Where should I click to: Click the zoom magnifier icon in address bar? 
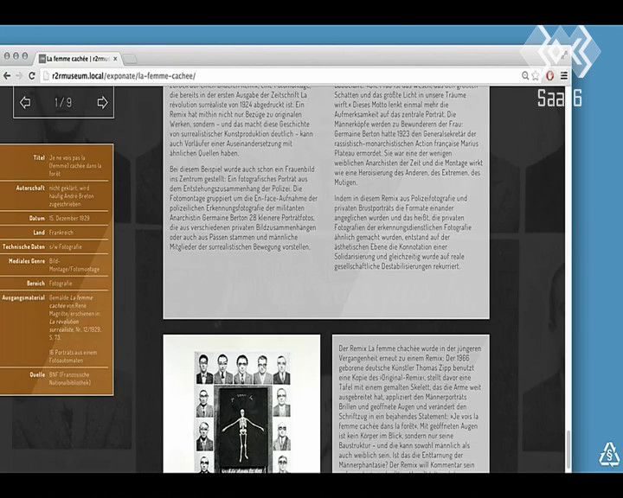[525, 75]
